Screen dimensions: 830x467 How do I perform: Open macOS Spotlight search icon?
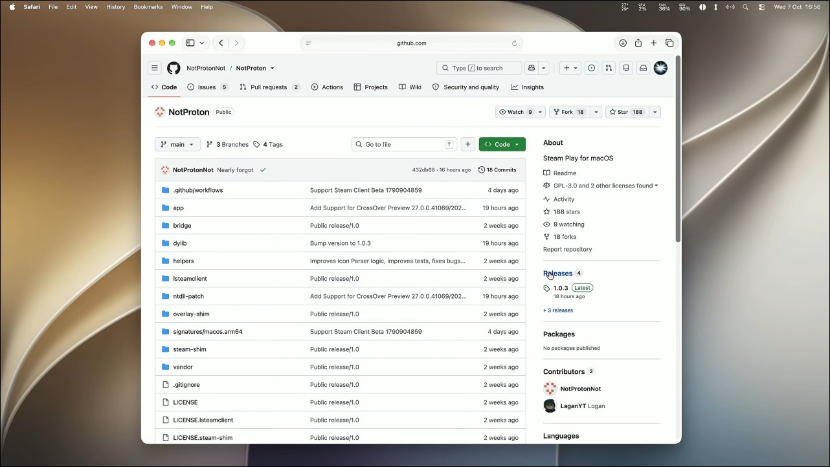pyautogui.click(x=746, y=7)
